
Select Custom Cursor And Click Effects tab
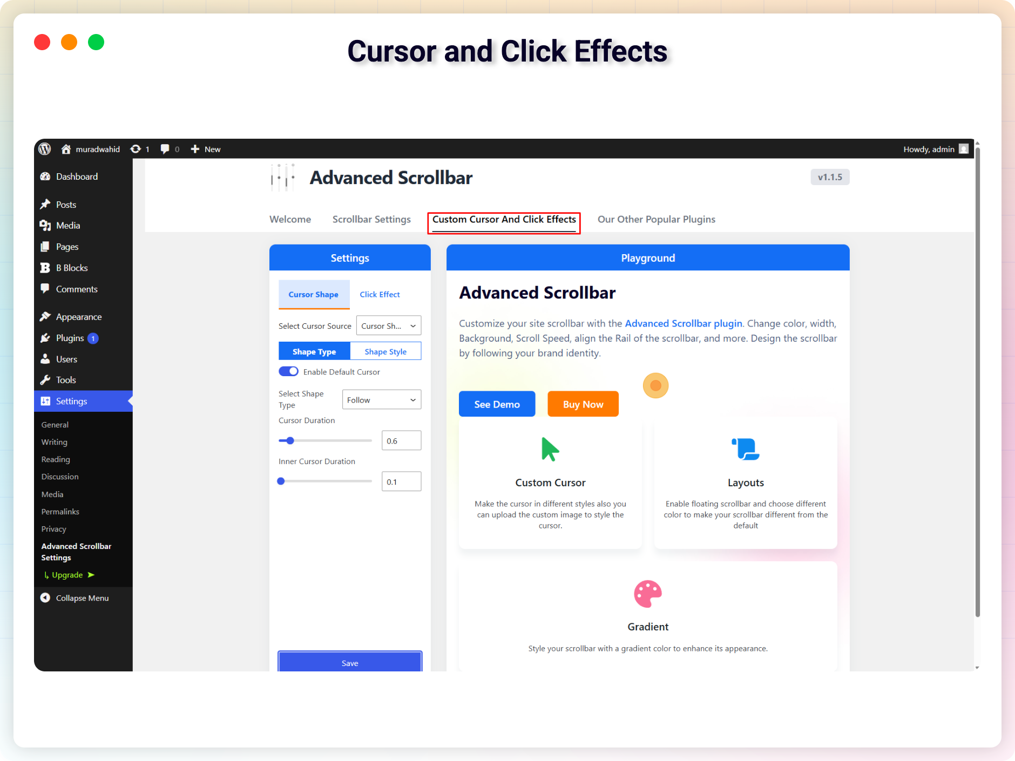[x=504, y=220]
